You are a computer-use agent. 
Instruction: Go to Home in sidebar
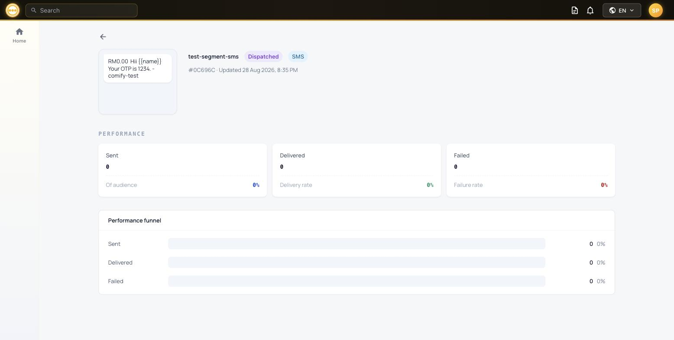pyautogui.click(x=19, y=36)
